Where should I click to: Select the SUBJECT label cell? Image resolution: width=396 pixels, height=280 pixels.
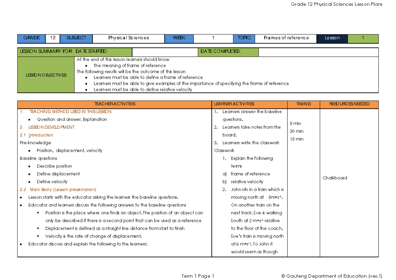tap(76, 39)
